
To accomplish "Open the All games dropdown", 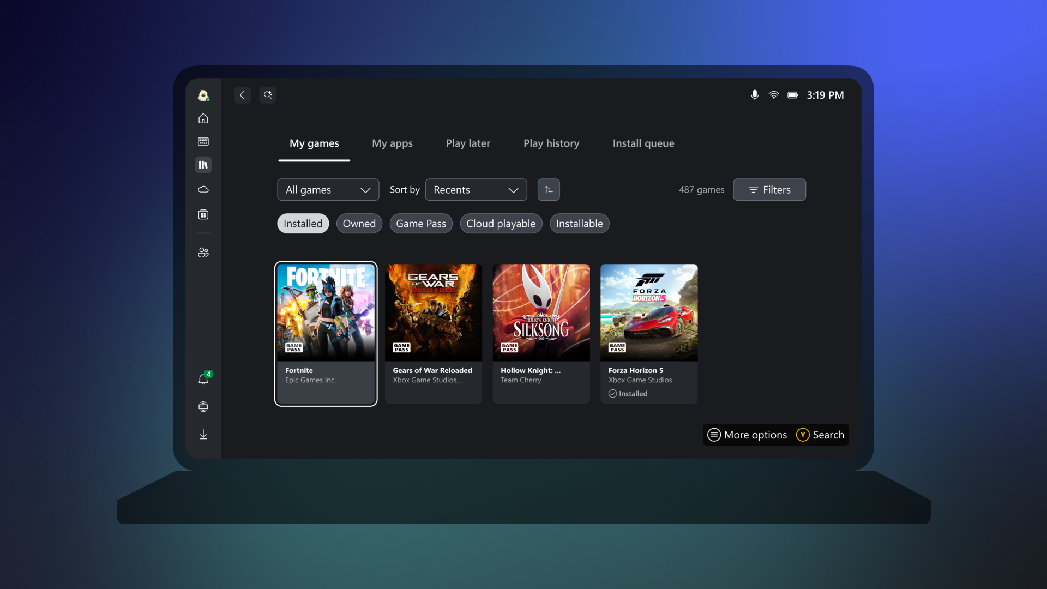I will 328,189.
